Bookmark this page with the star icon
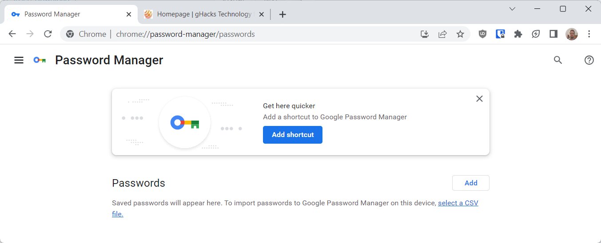Image resolution: width=601 pixels, height=243 pixels. pyautogui.click(x=460, y=34)
